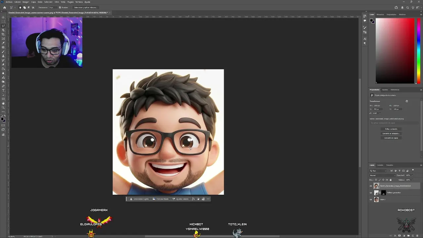The height and width of the screenshot is (238, 423).
Task: Click Editar contenido button
Action: [x=391, y=129]
